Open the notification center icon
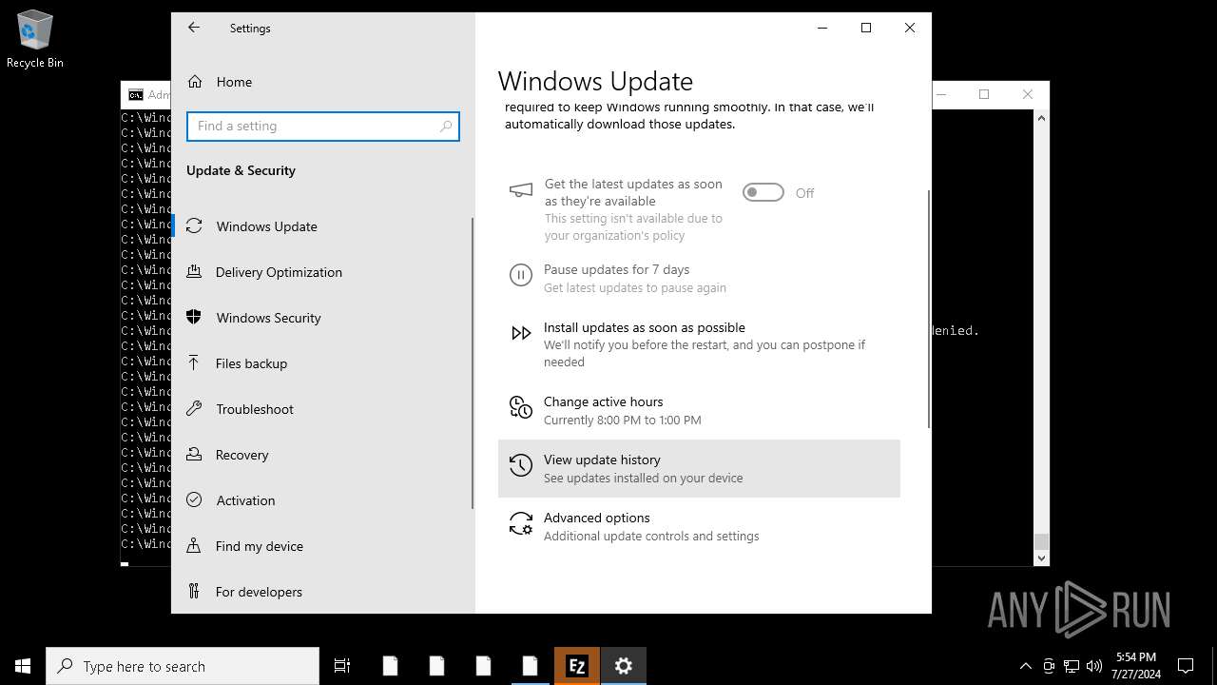The width and height of the screenshot is (1217, 685). [1186, 666]
